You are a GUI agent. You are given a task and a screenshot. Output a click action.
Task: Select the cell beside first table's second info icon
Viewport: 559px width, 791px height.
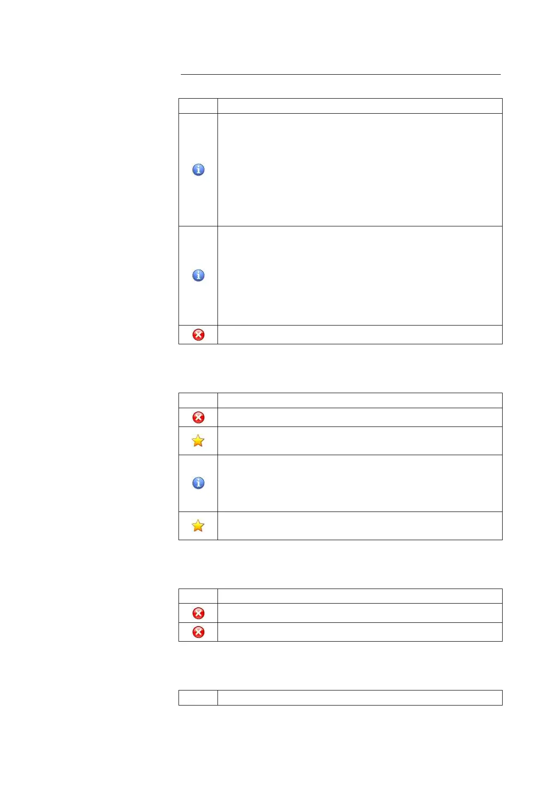[360, 275]
